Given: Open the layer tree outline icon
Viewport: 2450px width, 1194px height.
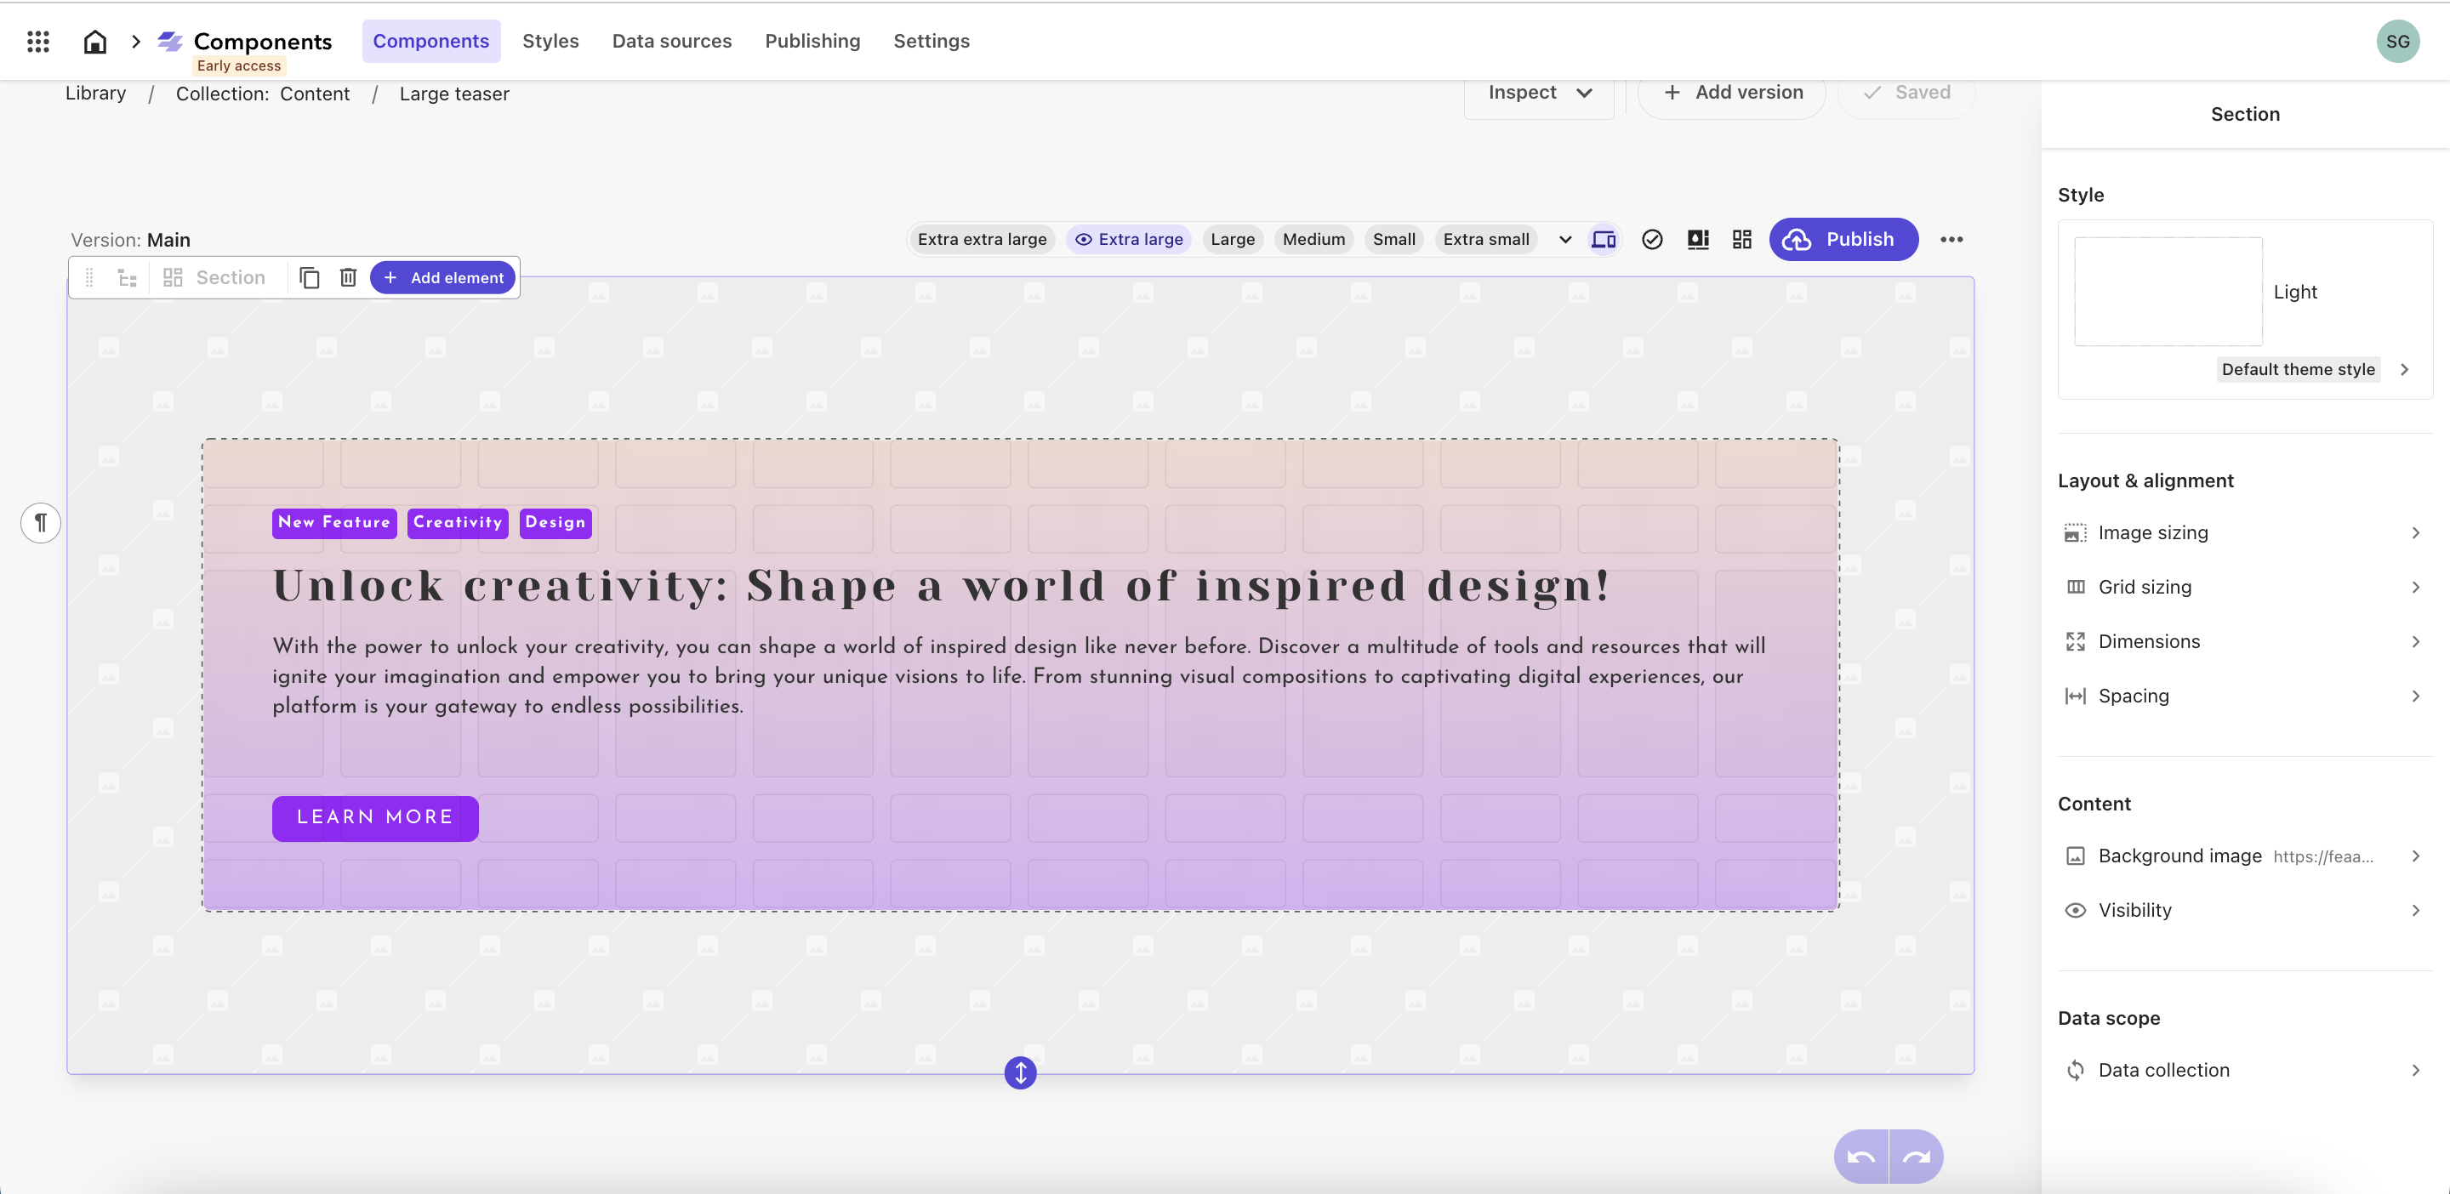Looking at the screenshot, I should click(127, 276).
